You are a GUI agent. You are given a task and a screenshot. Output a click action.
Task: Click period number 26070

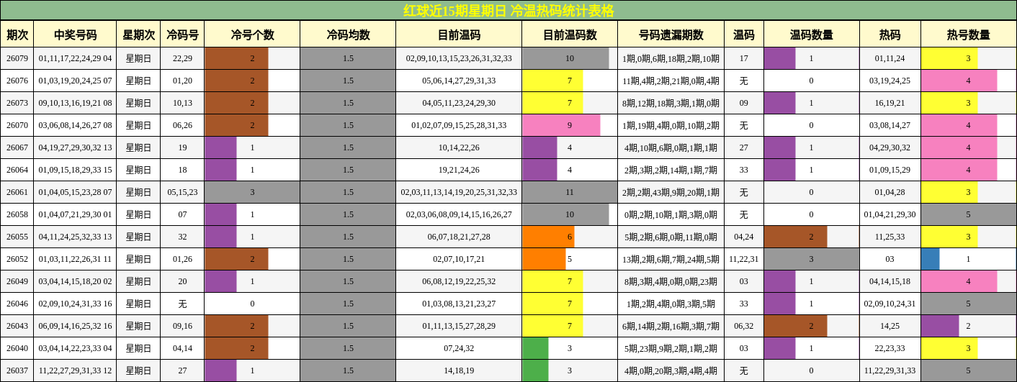[x=17, y=125]
